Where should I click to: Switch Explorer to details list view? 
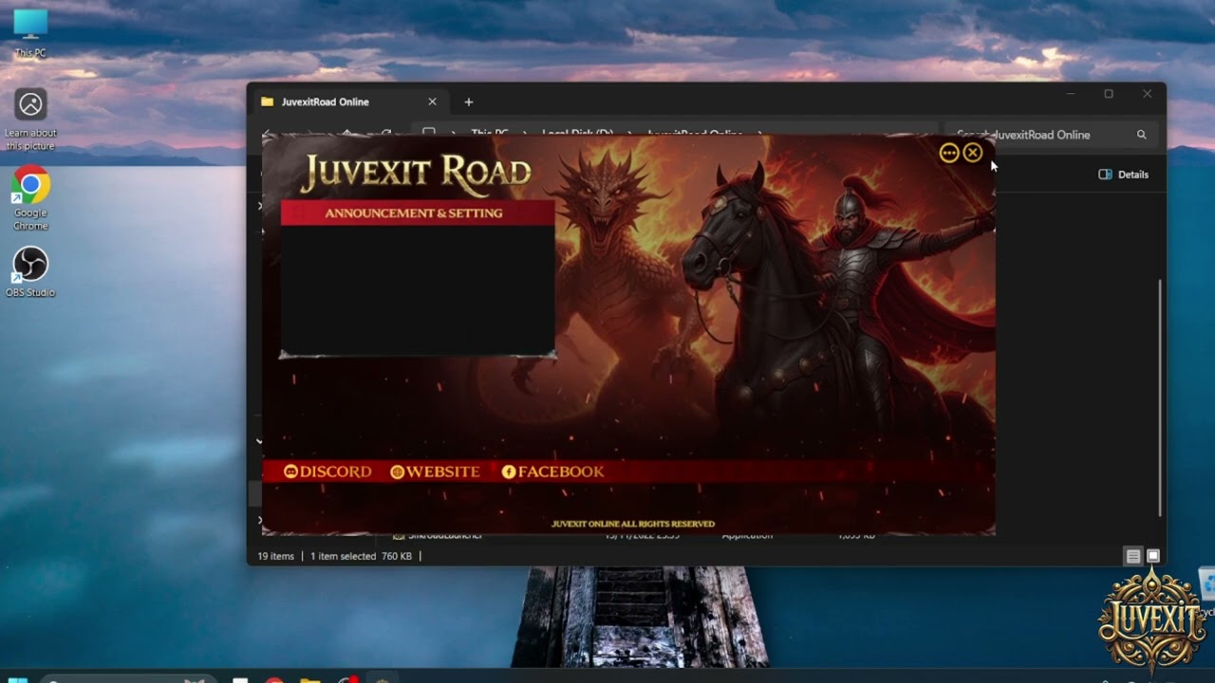pos(1132,557)
